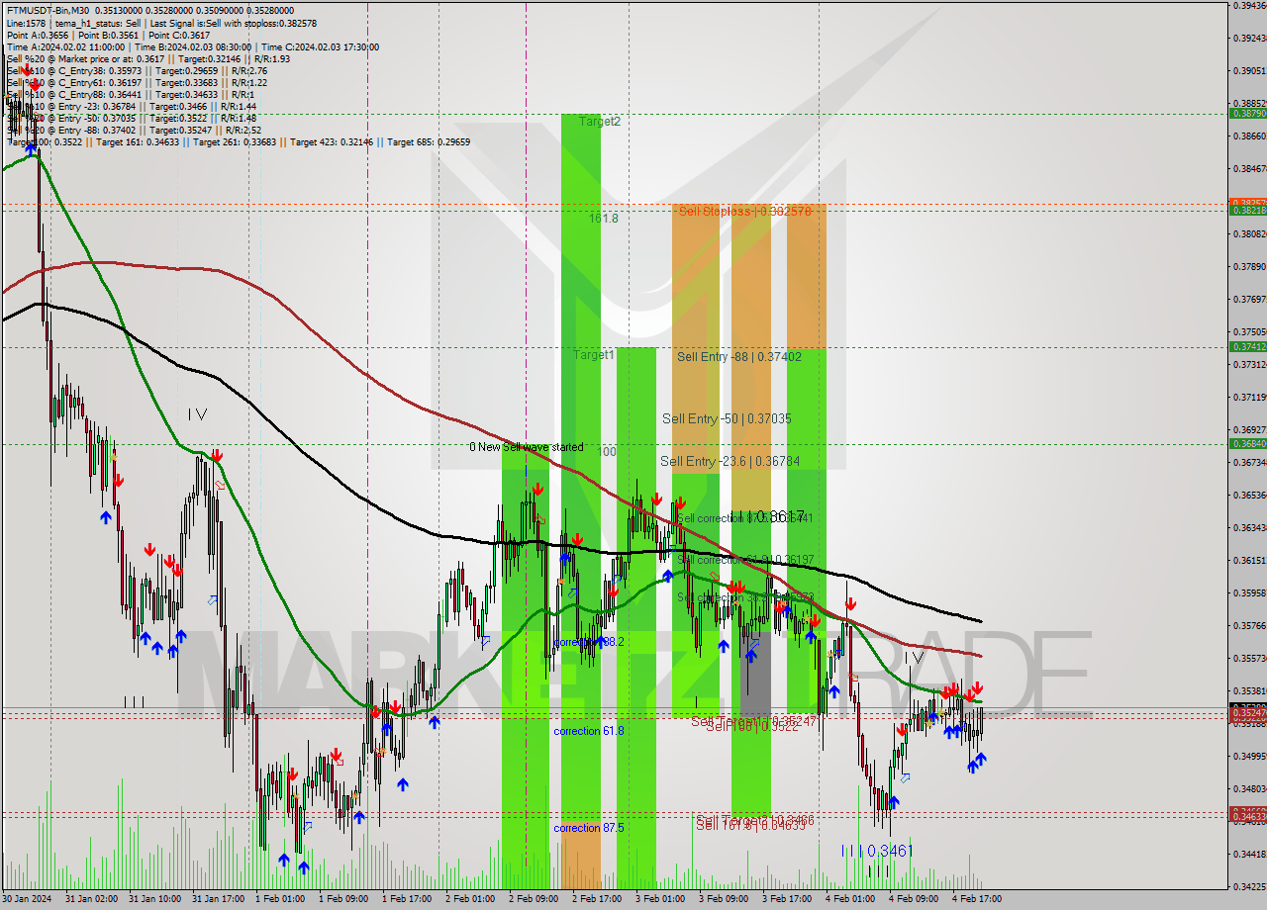Click the '4 Feb 17:00' time label
1267x910 pixels.
click(977, 899)
